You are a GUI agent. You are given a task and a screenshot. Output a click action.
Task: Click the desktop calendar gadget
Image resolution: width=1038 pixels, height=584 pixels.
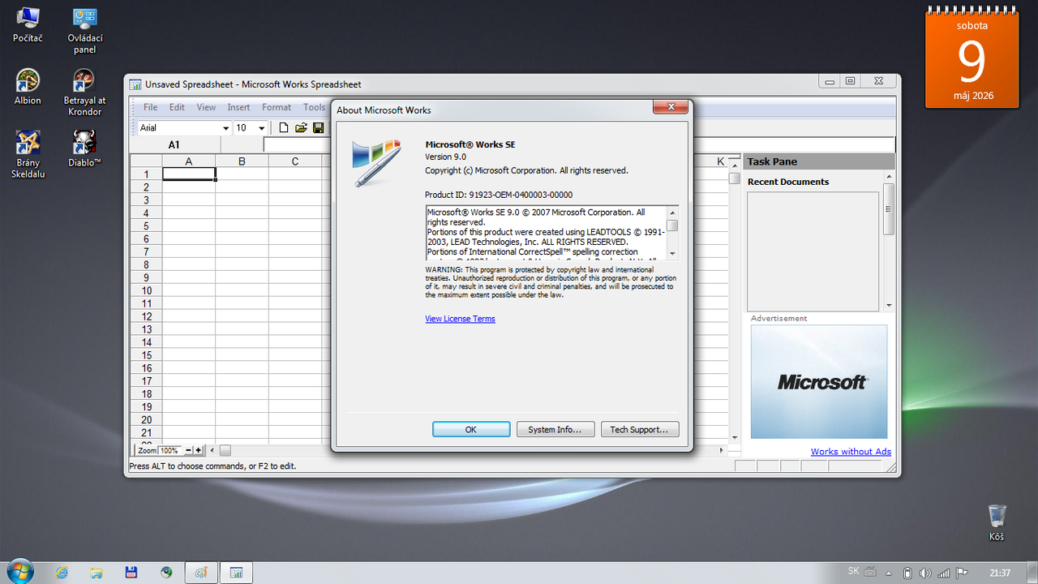click(x=972, y=59)
